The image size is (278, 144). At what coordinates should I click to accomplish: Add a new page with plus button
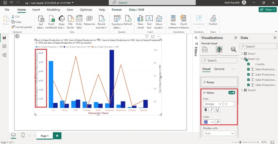coord(57,136)
